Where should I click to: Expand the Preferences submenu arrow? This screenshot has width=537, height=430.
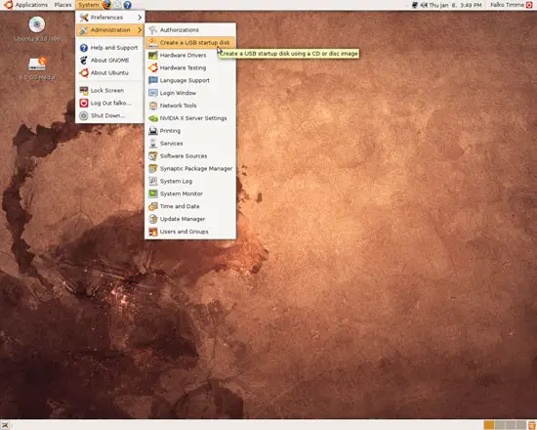click(140, 18)
